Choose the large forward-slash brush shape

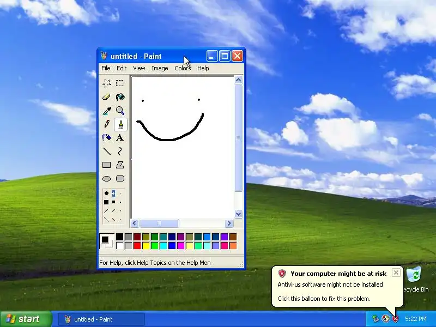(106, 211)
